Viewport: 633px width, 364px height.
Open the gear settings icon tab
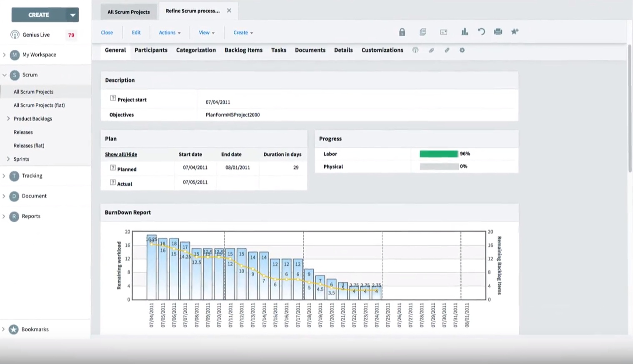point(462,50)
